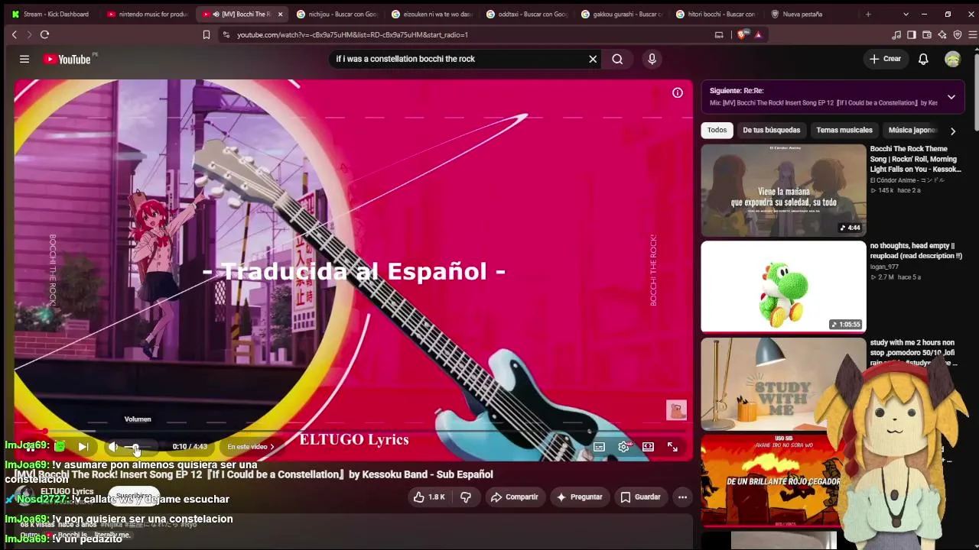The width and height of the screenshot is (979, 550).
Task: Click the Compartir share button
Action: point(515,497)
